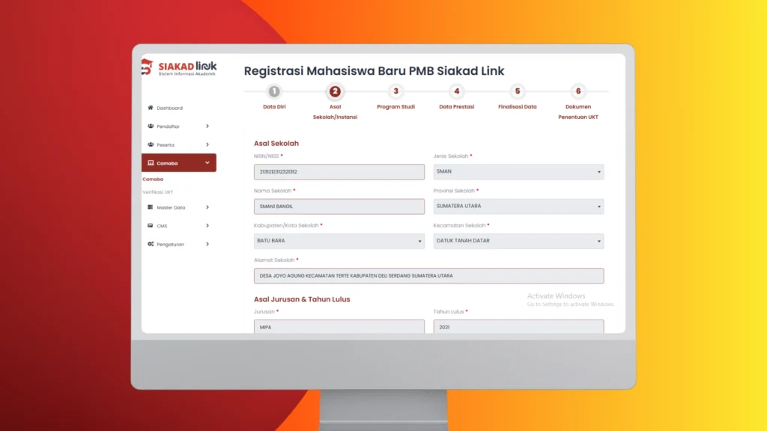This screenshot has height=431, width=767.
Task: Expand the Peserta menu chevron
Action: 207,144
